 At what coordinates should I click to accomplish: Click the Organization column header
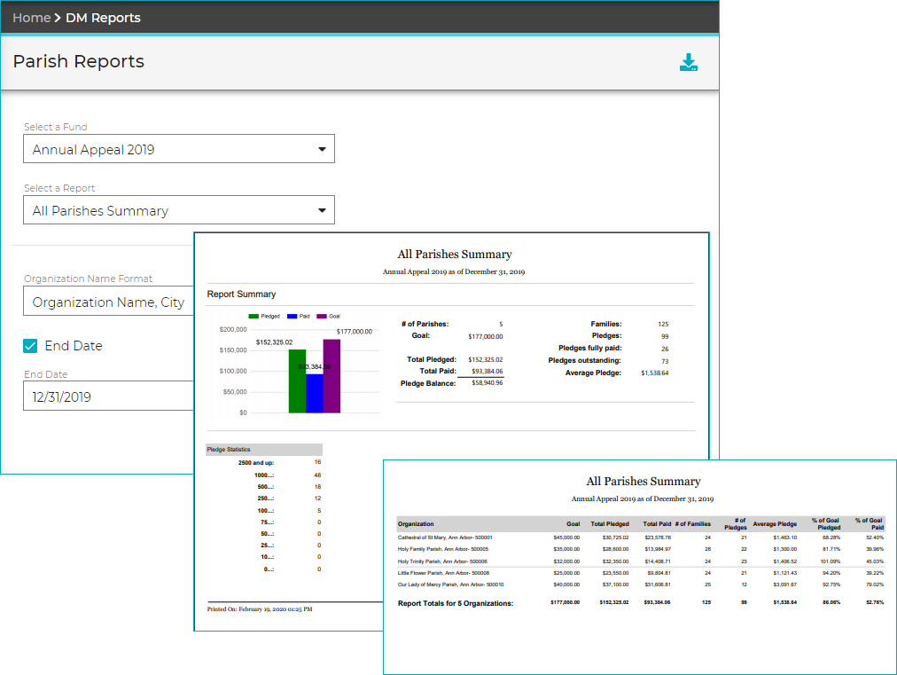pyautogui.click(x=416, y=524)
